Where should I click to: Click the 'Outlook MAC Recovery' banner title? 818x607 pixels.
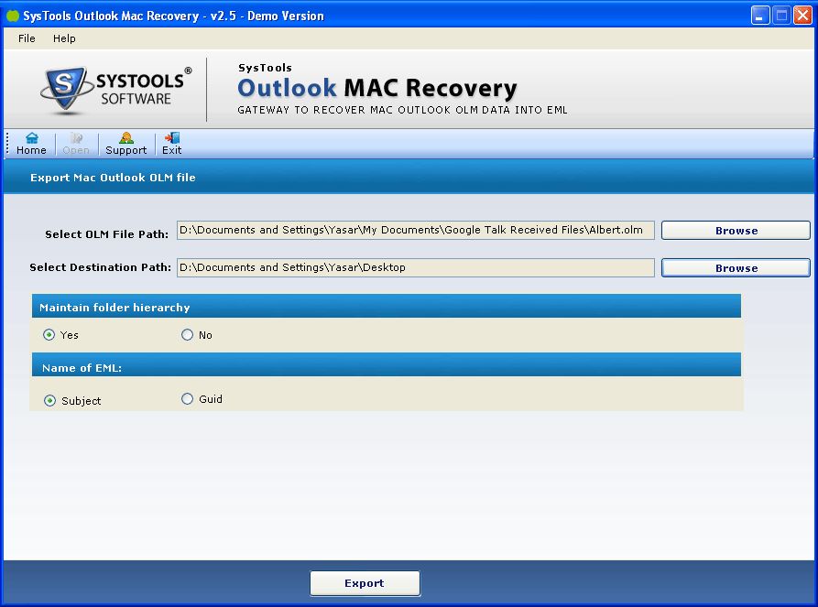tap(377, 88)
